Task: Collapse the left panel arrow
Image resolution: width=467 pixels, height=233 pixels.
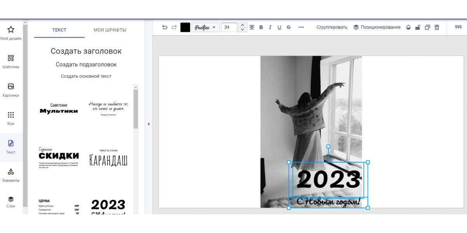Action: click(148, 124)
